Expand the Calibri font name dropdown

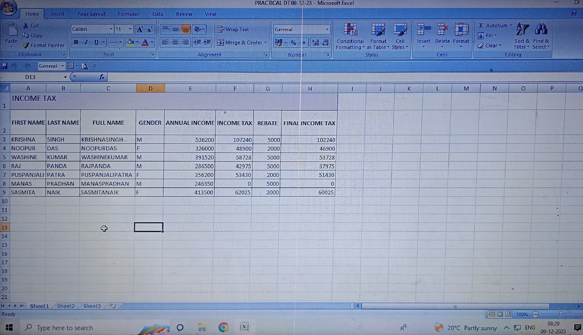pyautogui.click(x=111, y=29)
